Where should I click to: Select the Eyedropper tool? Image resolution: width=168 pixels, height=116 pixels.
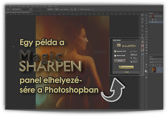point(146,29)
